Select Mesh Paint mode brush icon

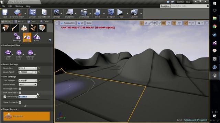[14, 28]
